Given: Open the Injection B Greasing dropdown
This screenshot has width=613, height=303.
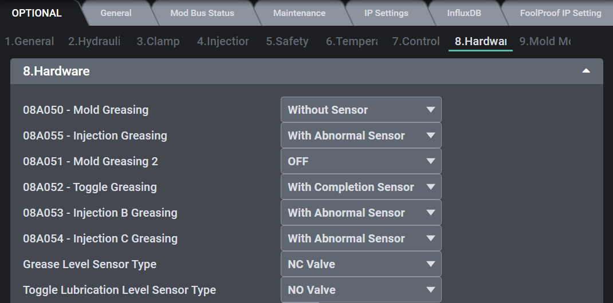Looking at the screenshot, I should (361, 213).
